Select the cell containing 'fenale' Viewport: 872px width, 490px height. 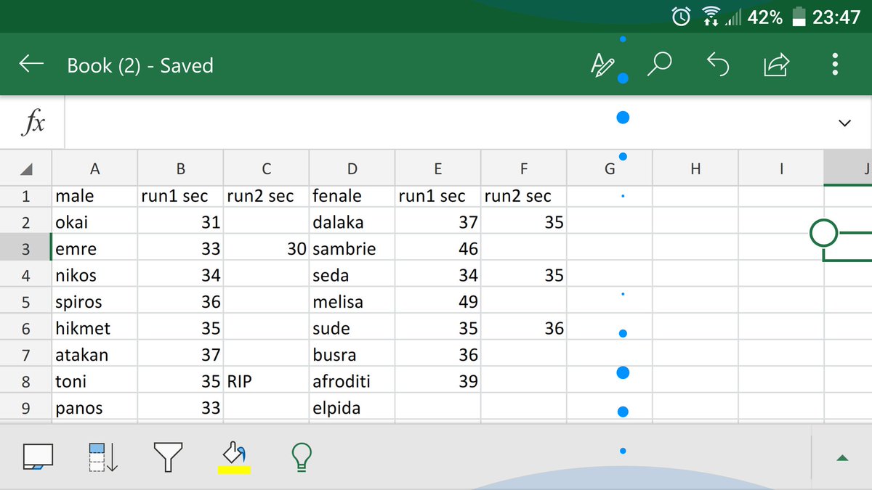pos(352,196)
